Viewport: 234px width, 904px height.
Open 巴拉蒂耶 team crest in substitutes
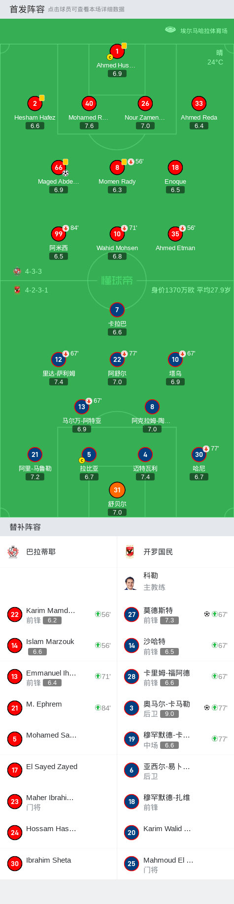[x=13, y=552]
